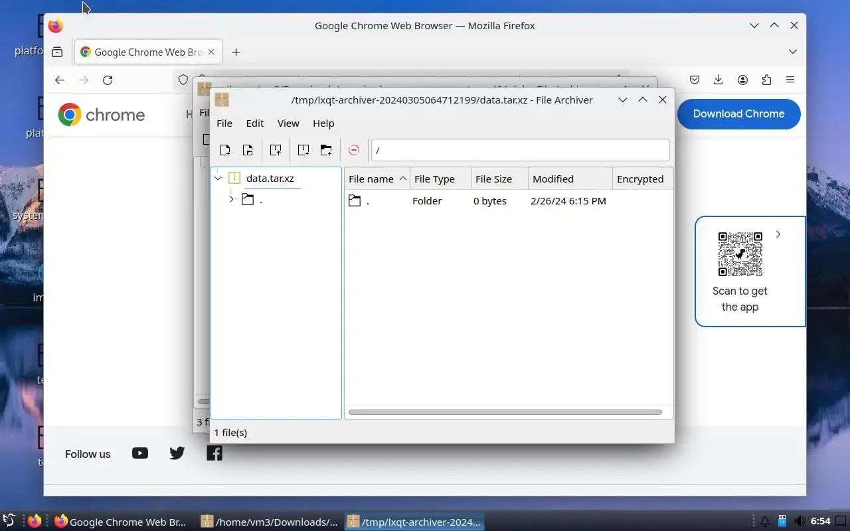This screenshot has width=850, height=531.
Task: Click the notification bell in system tray
Action: point(765,521)
